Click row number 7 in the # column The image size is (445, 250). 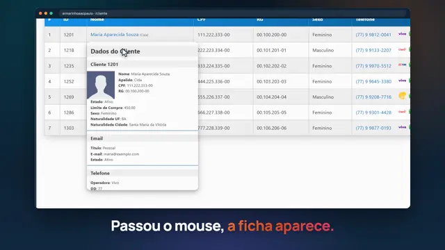[49, 128]
